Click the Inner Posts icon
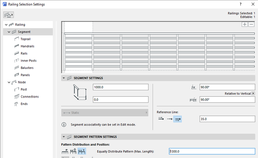The image size is (258, 158). 17,60
